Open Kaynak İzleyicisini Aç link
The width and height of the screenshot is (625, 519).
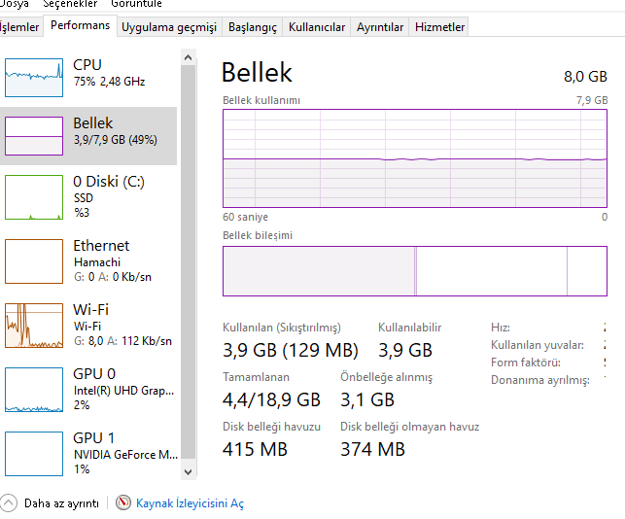click(x=190, y=503)
